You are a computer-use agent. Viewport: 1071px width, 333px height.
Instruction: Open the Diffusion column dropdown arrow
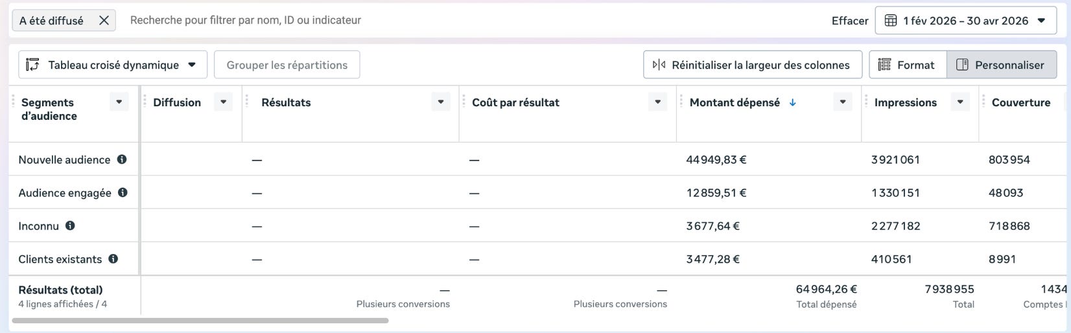pos(223,102)
